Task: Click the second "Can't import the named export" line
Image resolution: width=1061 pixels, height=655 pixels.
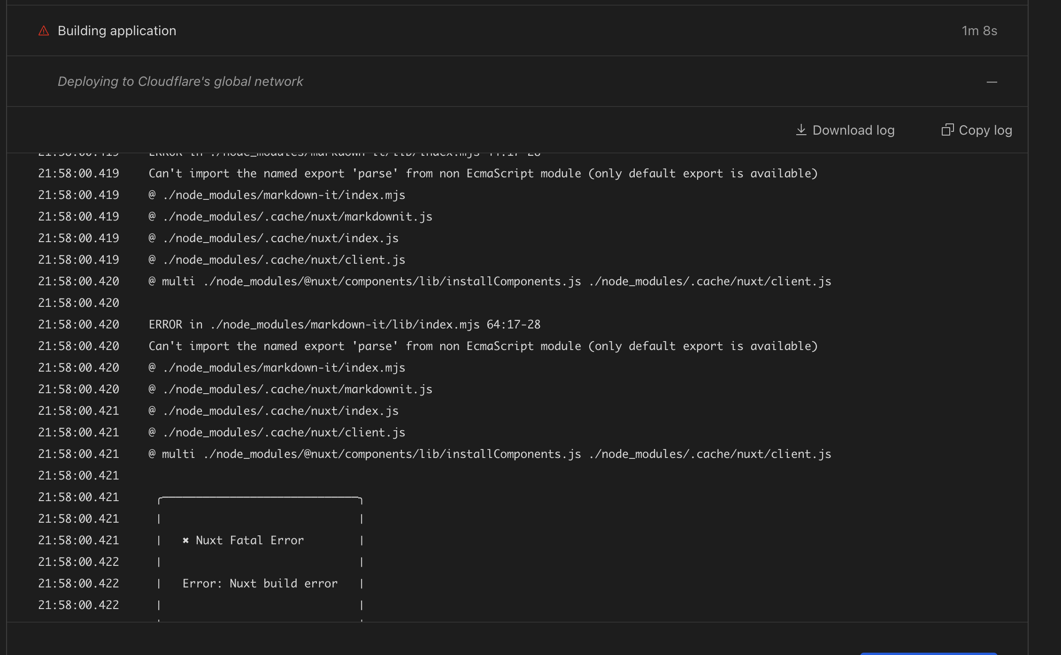Action: tap(483, 346)
